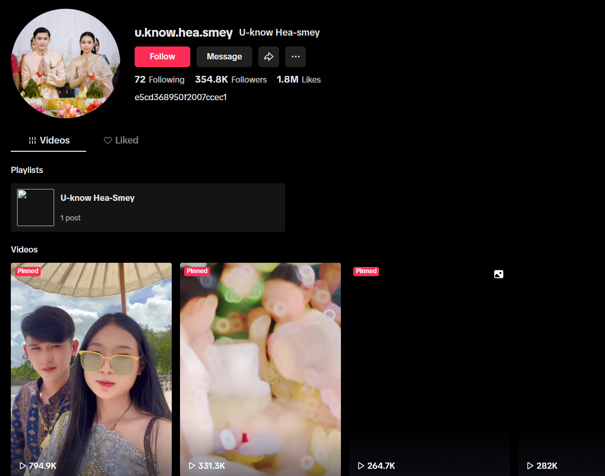Switch to the Liked tab
Image resolution: width=605 pixels, height=476 pixels.
[121, 140]
